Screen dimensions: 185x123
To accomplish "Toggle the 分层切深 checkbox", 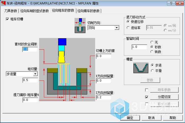I will click(147, 97).
